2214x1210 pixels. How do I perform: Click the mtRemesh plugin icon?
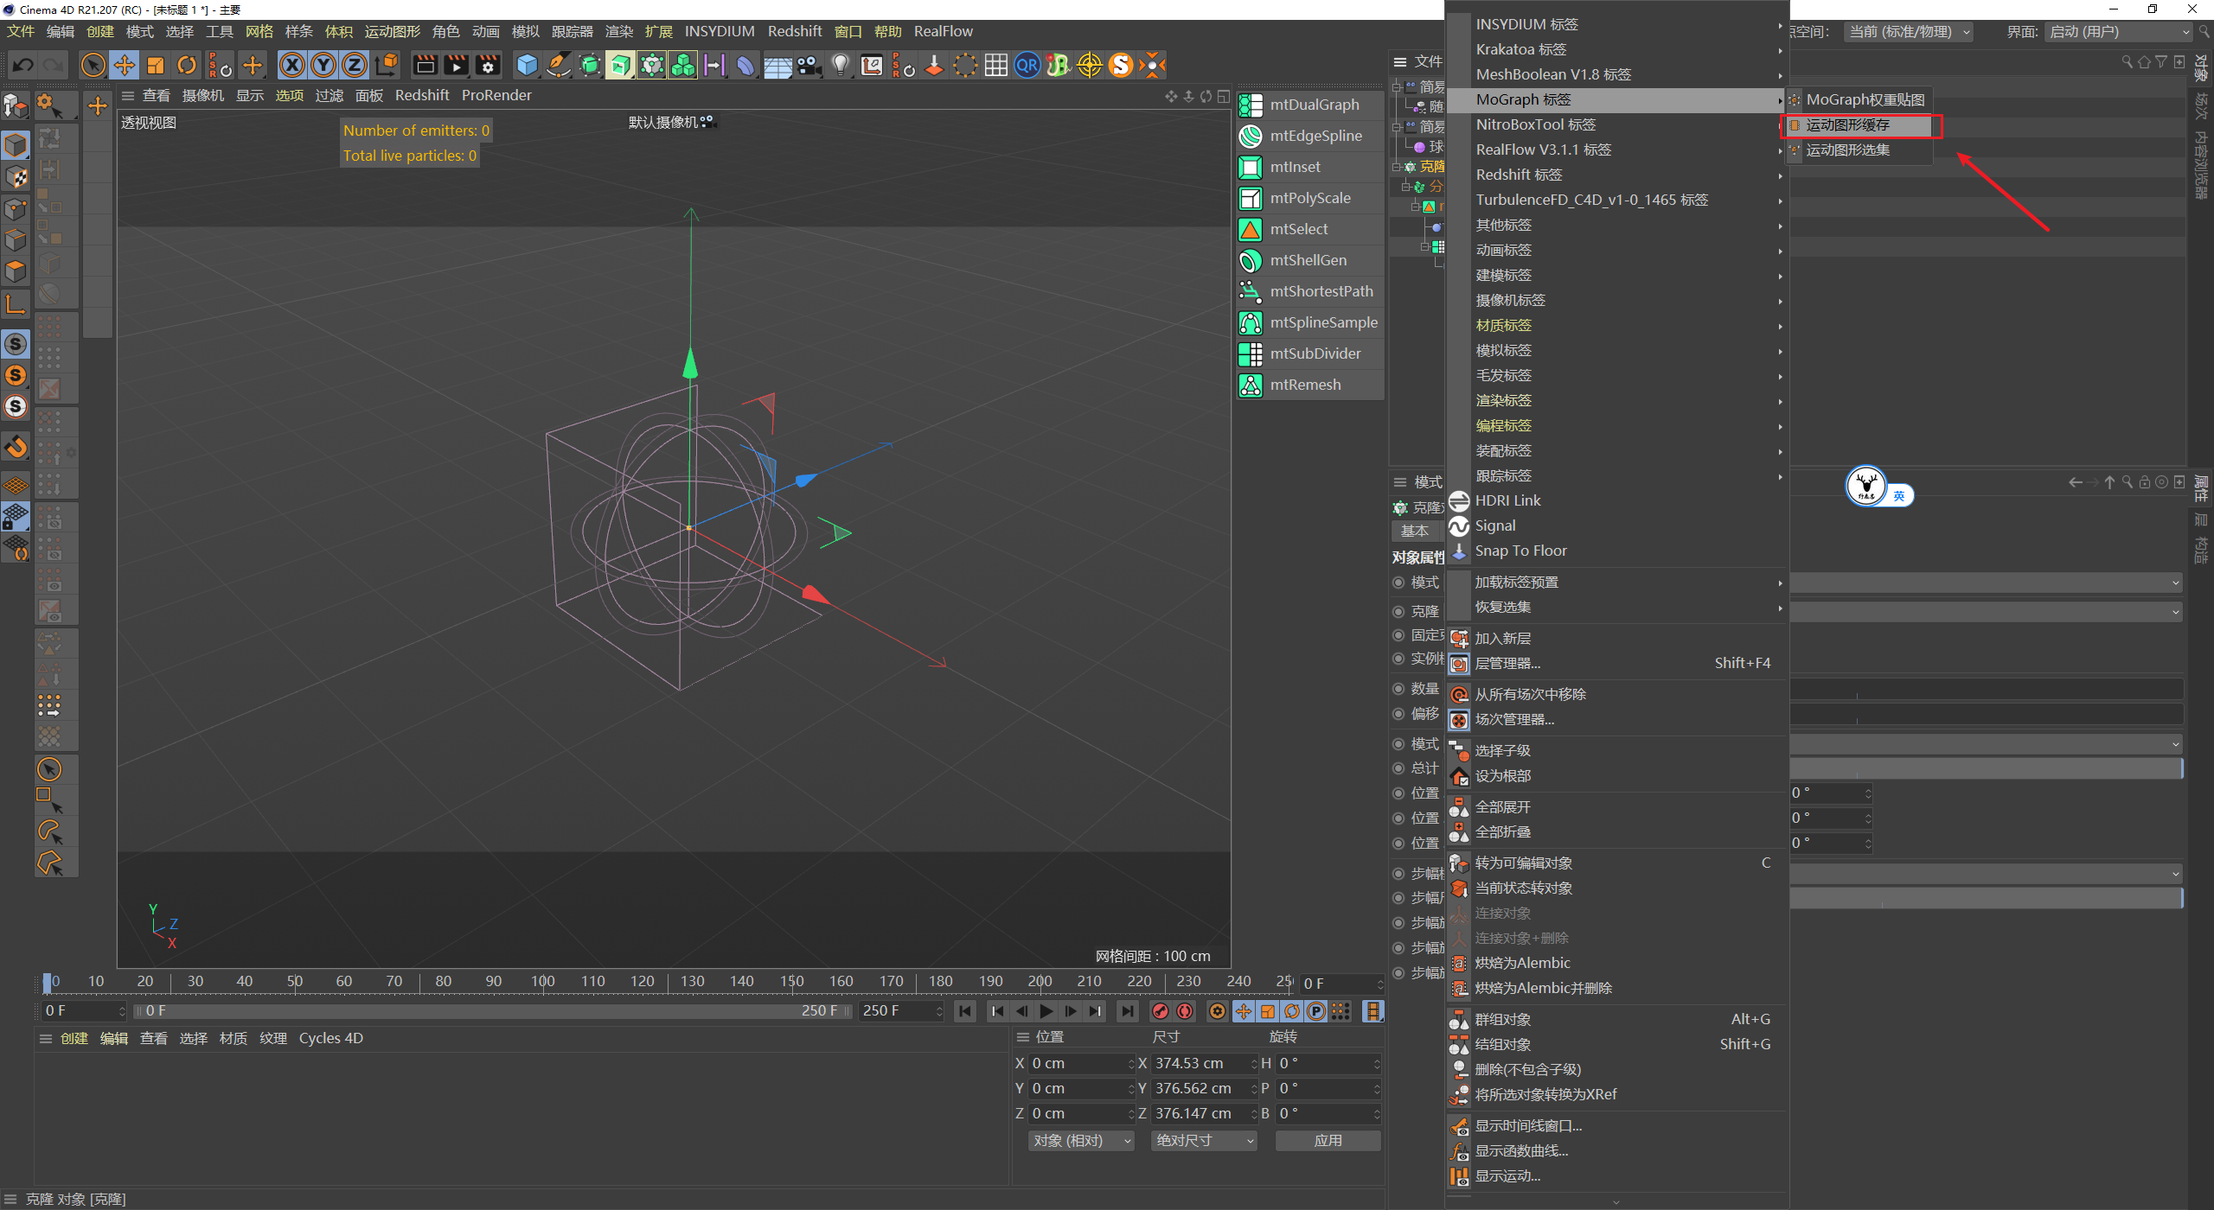click(1251, 385)
